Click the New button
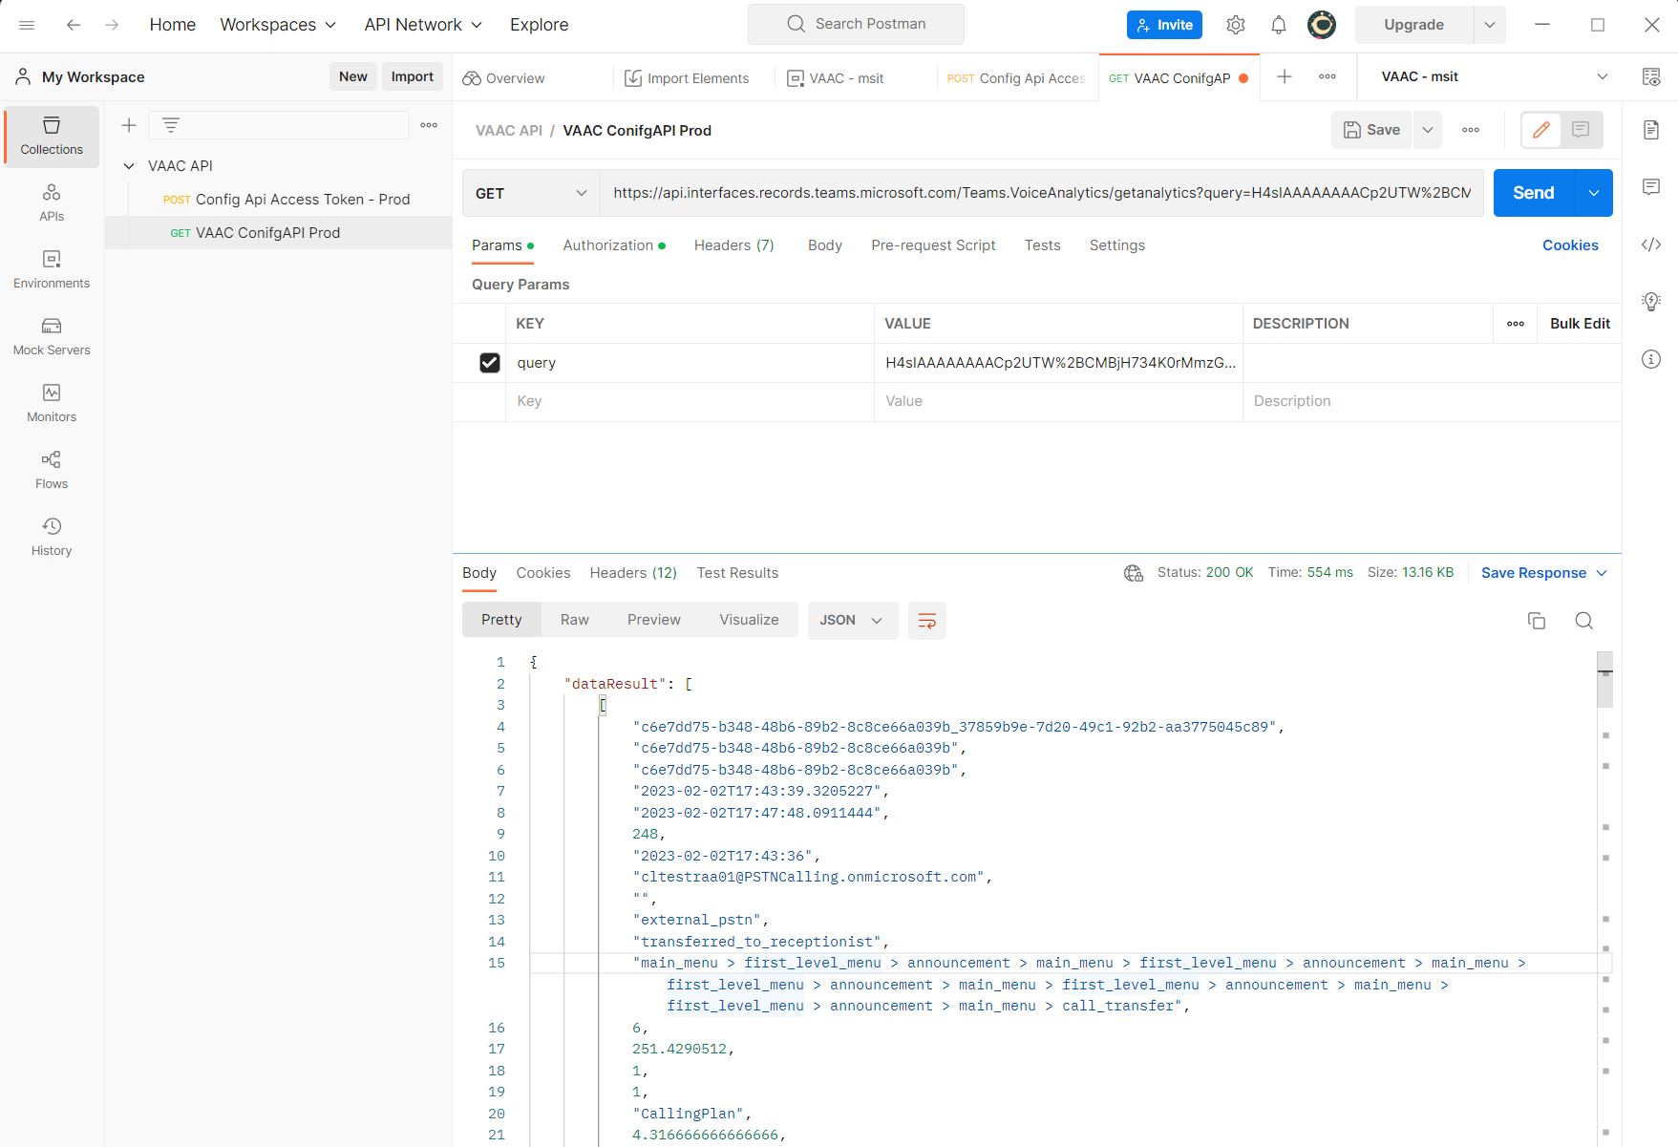Viewport: 1678px width, 1147px height. click(353, 76)
